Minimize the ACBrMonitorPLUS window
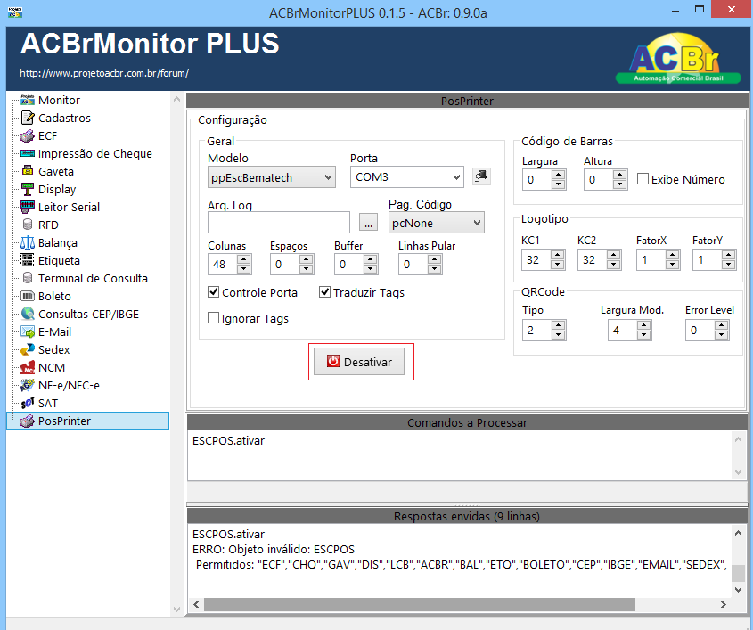The image size is (753, 630). tap(675, 11)
